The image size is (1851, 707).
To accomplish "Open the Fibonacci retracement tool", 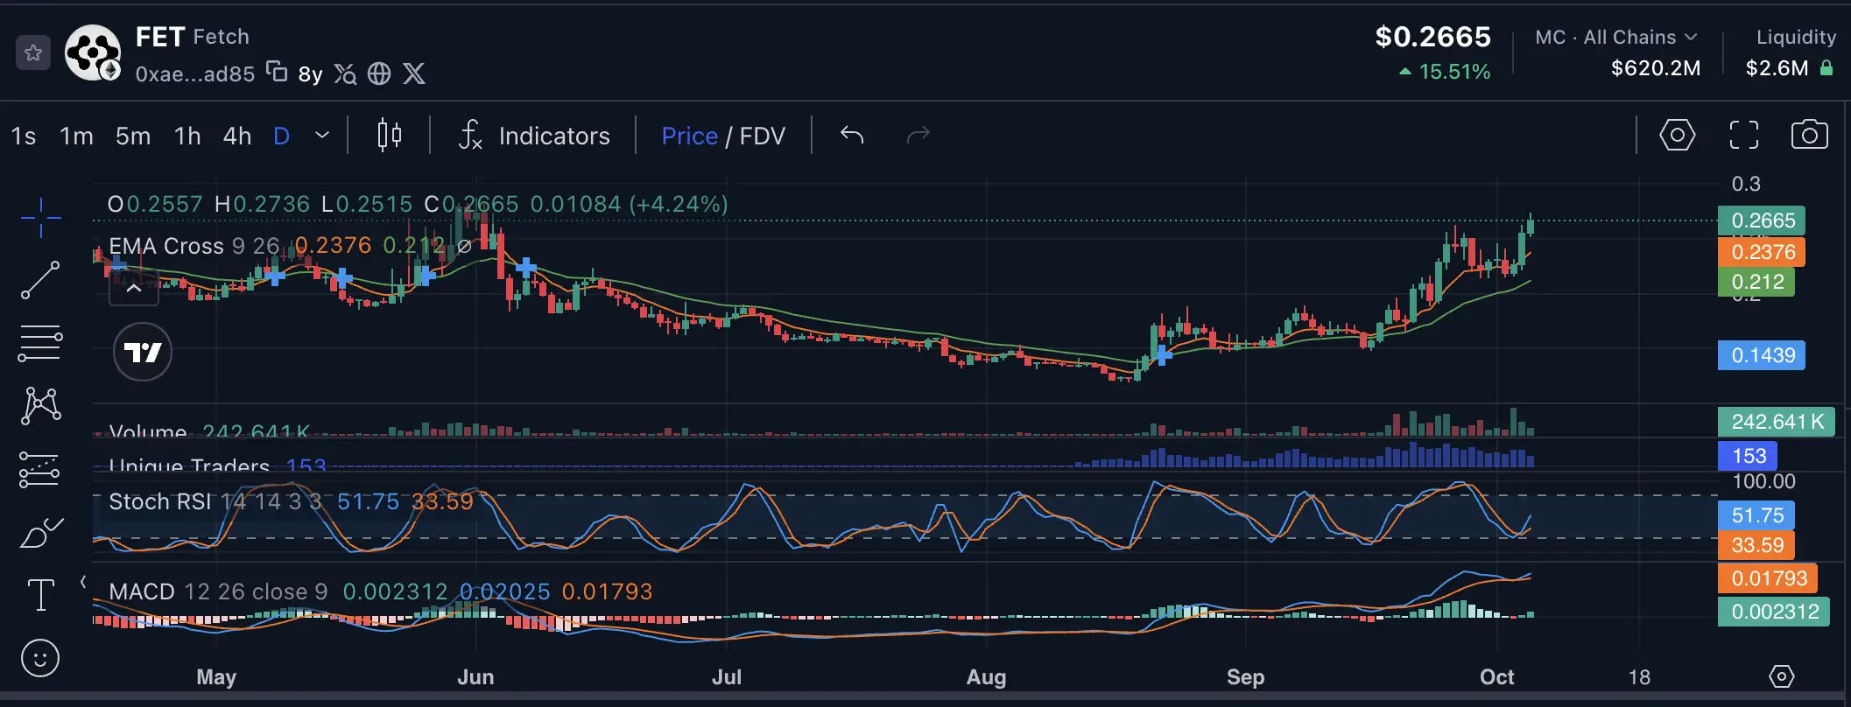I will coord(40,343).
